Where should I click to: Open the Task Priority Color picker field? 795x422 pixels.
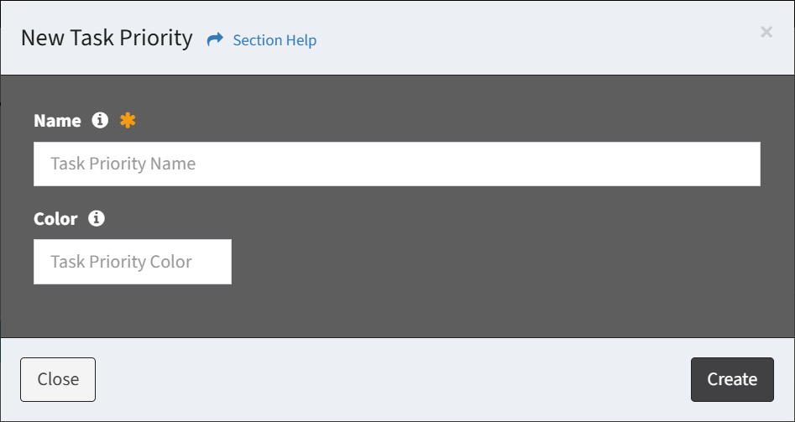point(132,262)
